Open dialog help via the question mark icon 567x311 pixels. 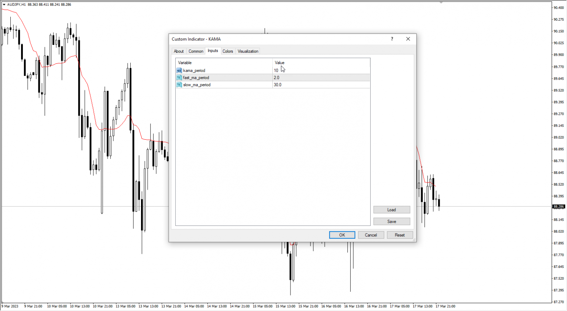click(392, 39)
